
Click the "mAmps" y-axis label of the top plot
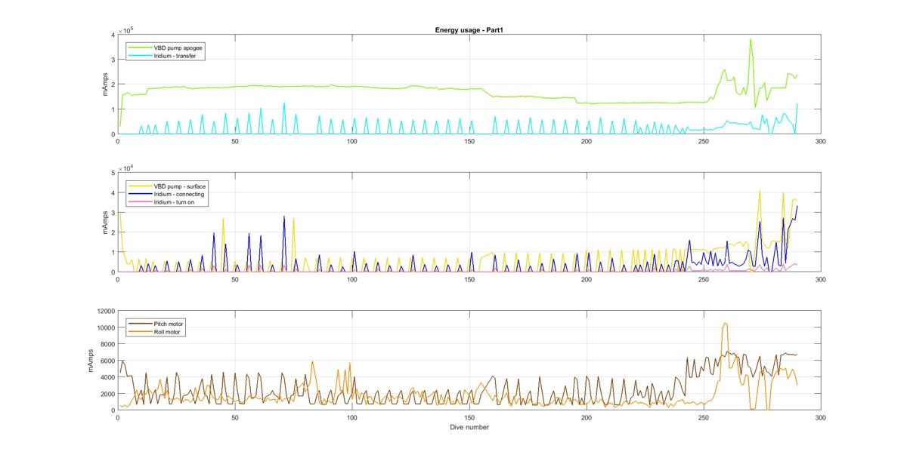pos(105,85)
